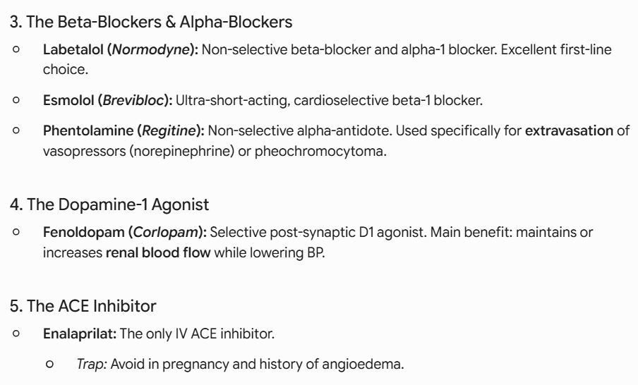Image resolution: width=638 pixels, height=385 pixels.
Task: Click the bold phrase 'renal blood flow'
Action: [158, 252]
